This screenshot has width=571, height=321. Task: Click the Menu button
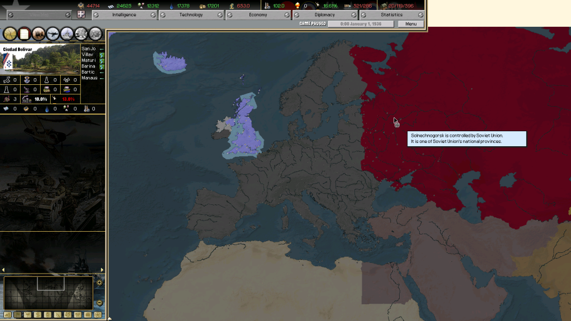[410, 23]
